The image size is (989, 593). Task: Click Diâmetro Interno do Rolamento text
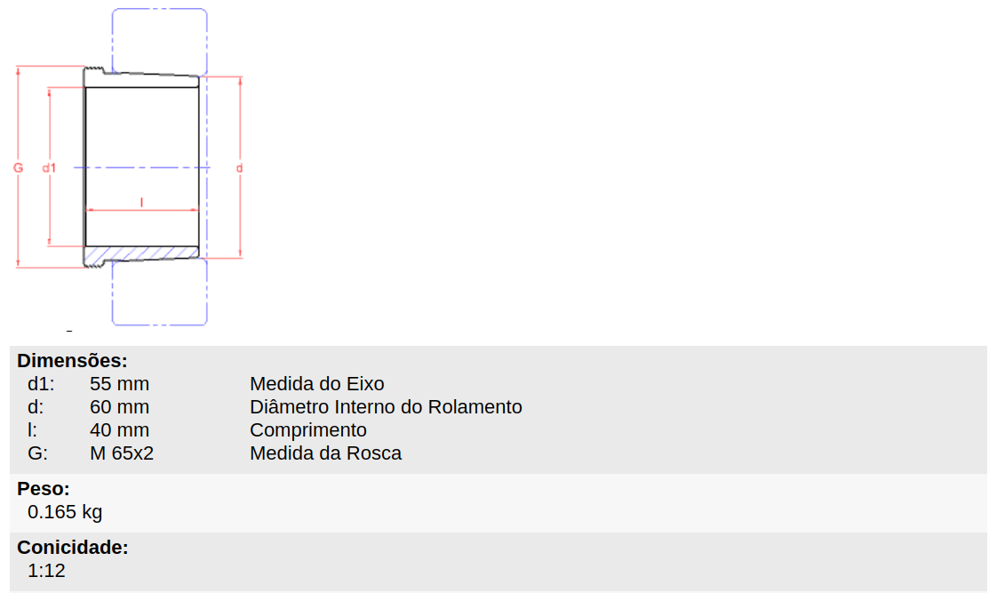386,407
